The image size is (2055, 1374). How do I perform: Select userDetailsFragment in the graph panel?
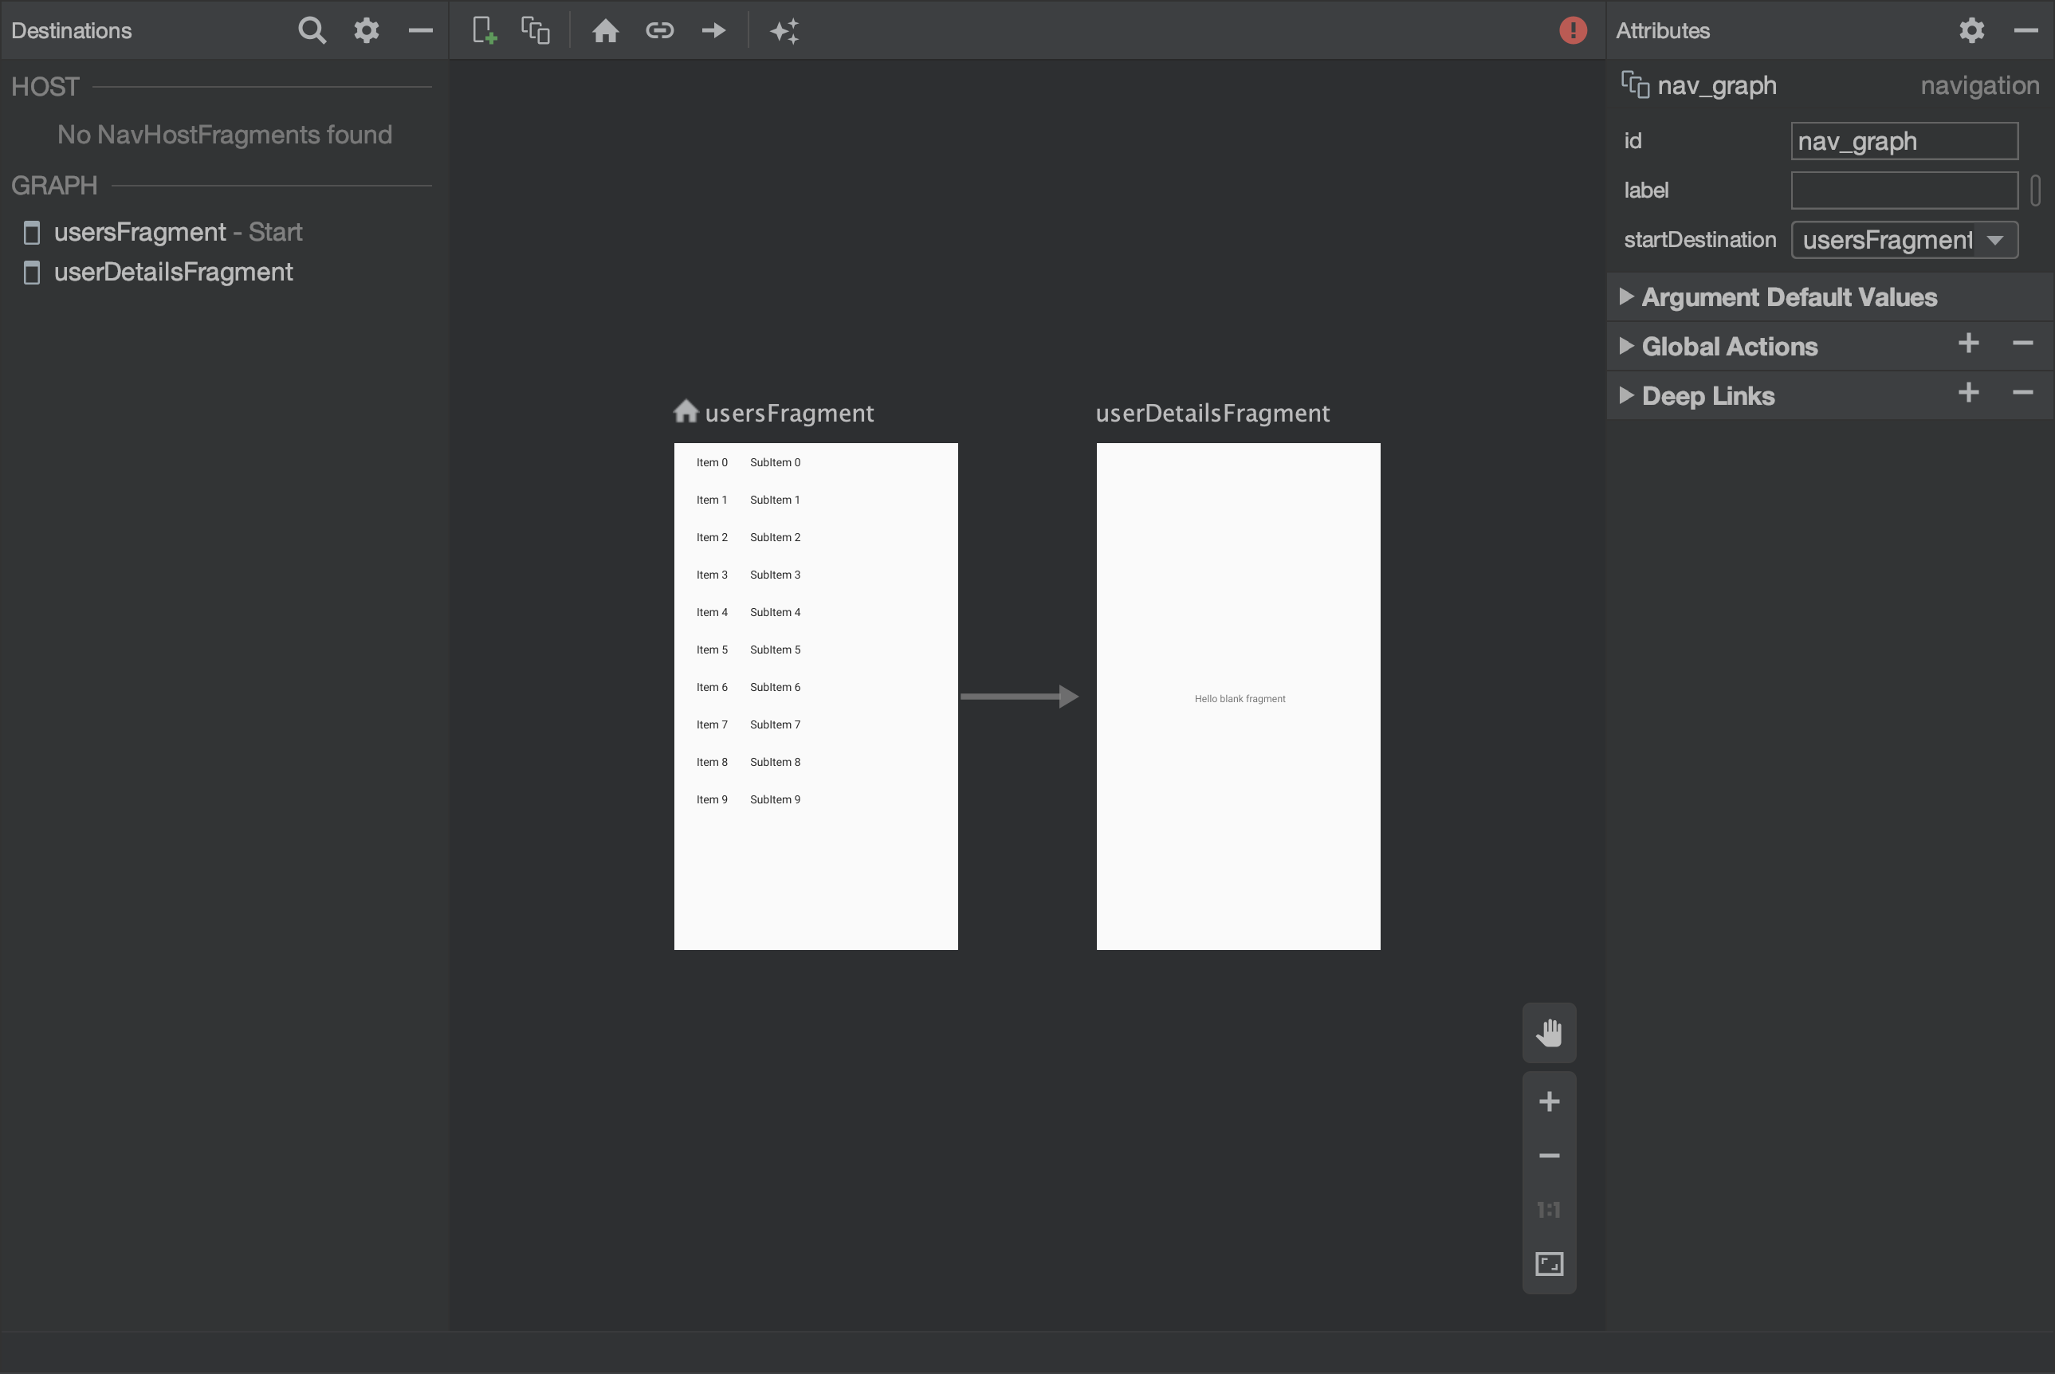coord(173,272)
